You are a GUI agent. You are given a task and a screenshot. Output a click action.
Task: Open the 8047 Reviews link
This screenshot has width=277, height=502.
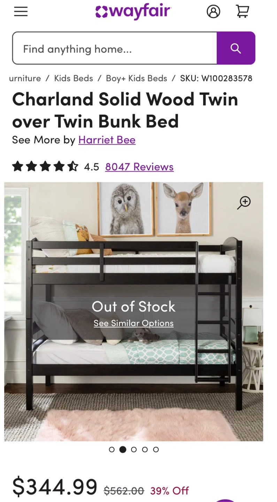coord(139,167)
